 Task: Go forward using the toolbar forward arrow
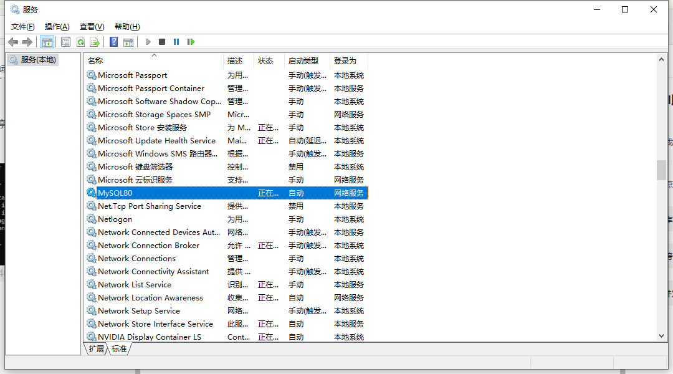[27, 42]
